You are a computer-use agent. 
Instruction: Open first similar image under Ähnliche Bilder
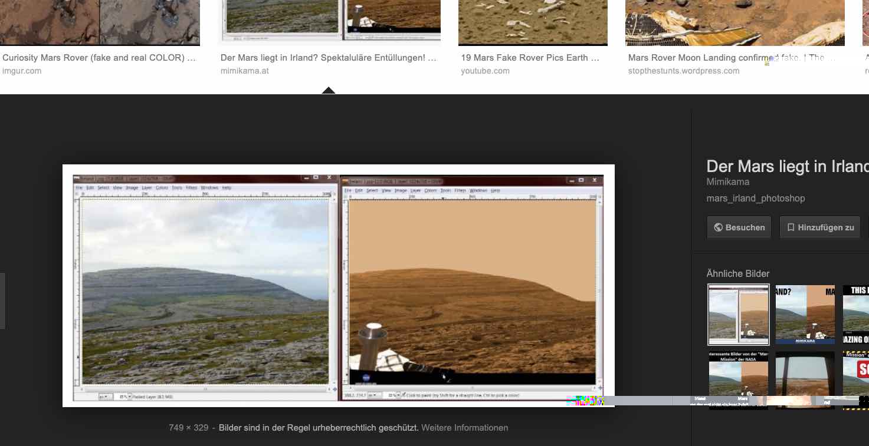738,315
